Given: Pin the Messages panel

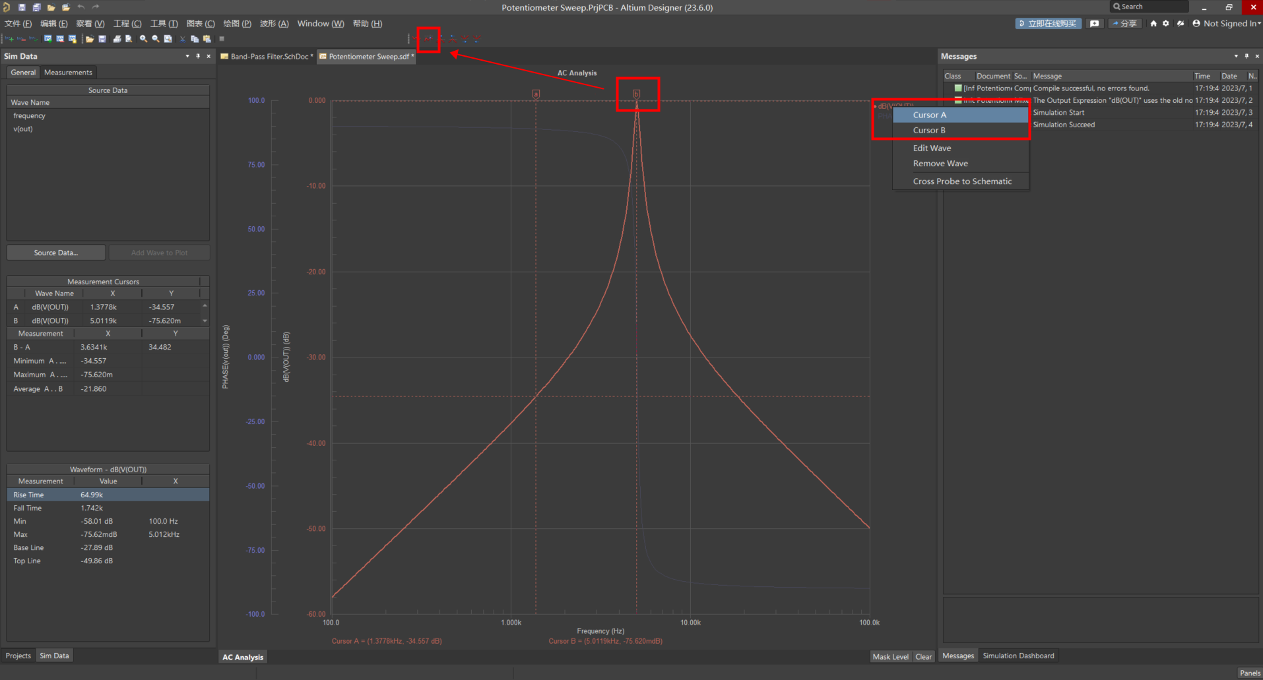Looking at the screenshot, I should point(1247,56).
